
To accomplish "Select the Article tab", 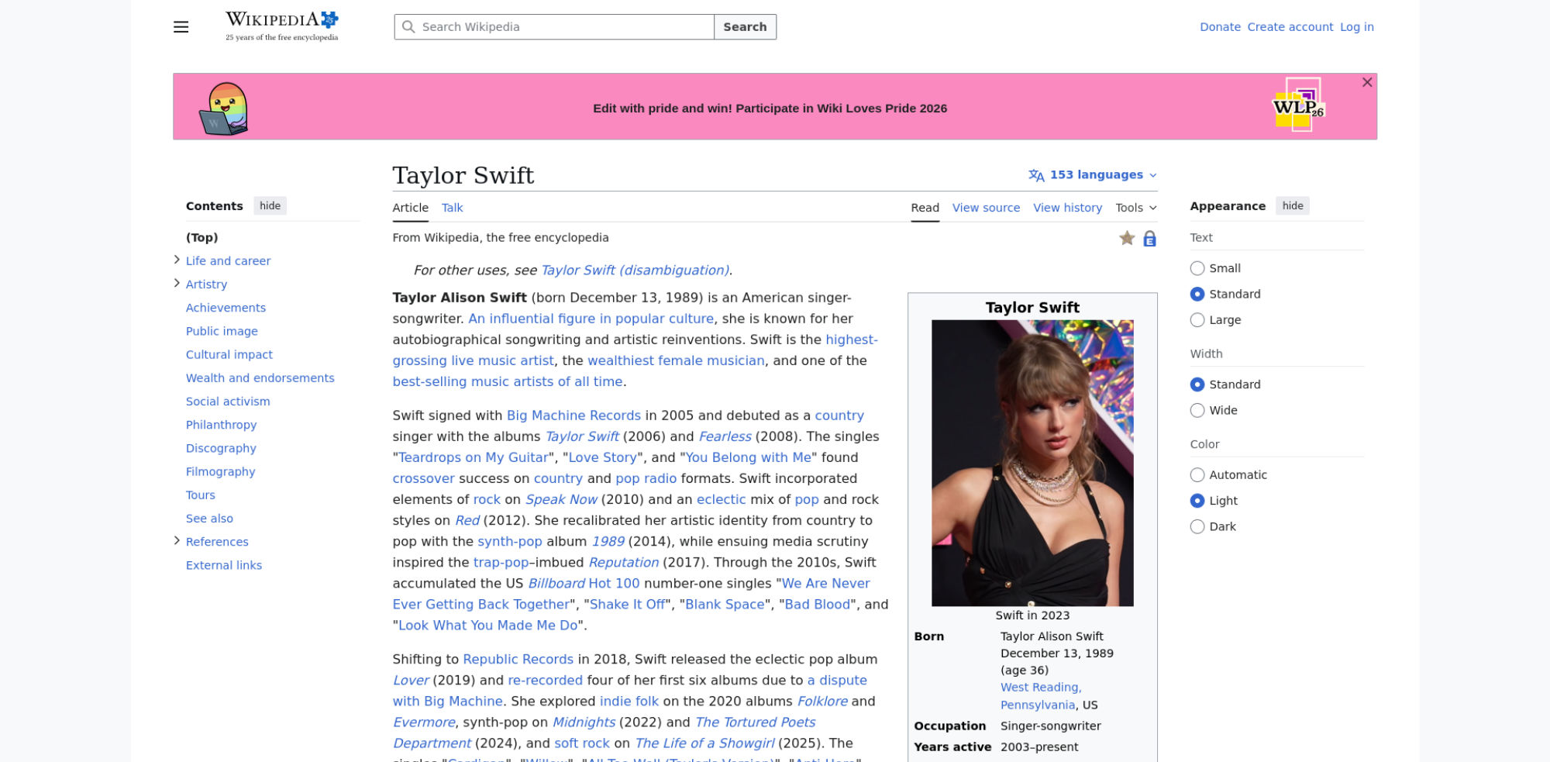I will pyautogui.click(x=410, y=208).
